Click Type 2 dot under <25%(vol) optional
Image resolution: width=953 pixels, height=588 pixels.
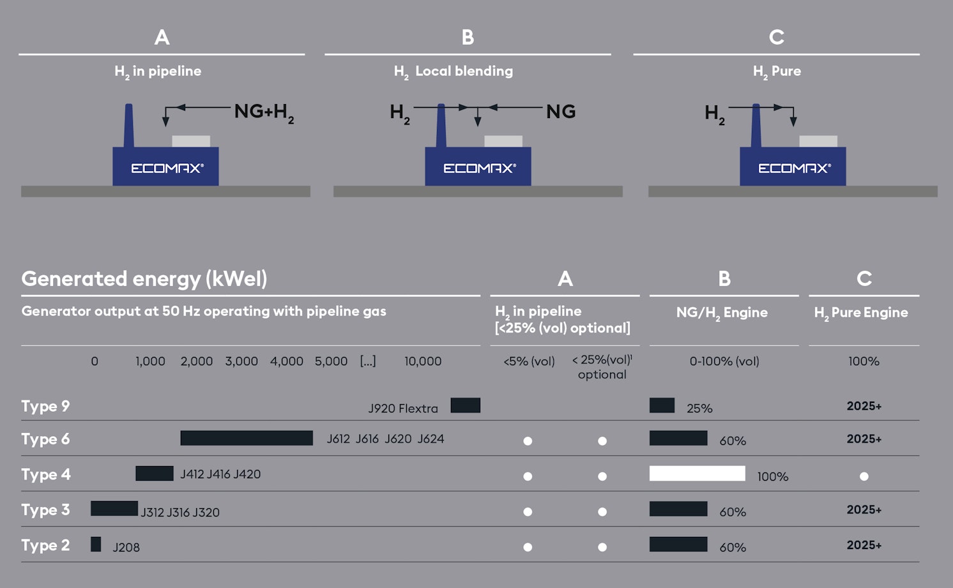pyautogui.click(x=602, y=547)
